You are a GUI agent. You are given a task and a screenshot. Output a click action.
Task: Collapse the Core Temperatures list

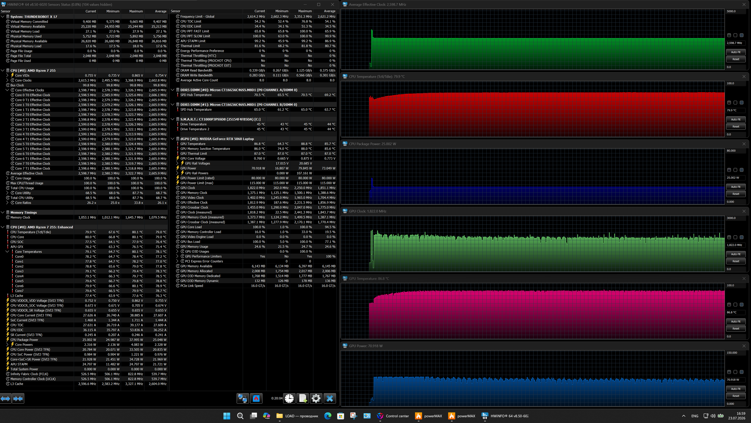7,252
